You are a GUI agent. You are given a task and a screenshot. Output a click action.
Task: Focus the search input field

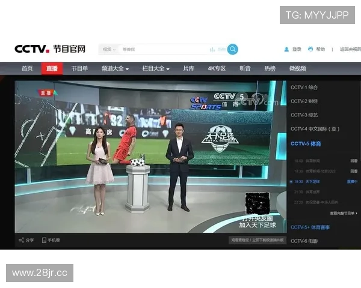[x=164, y=49]
